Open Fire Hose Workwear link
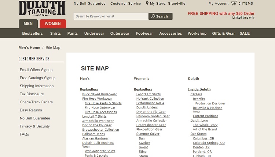 tap(97, 99)
